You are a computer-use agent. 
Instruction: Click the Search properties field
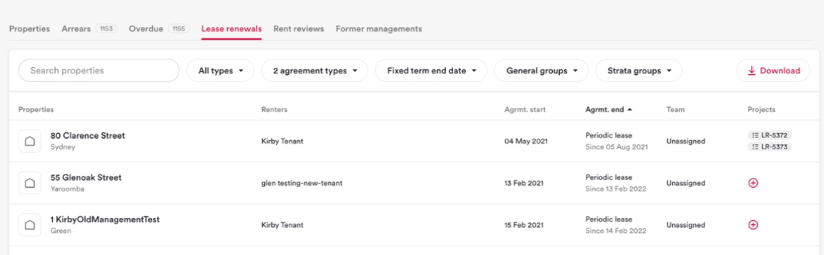99,71
